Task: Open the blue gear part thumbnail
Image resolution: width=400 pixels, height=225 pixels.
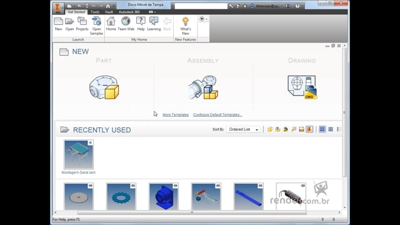Action: [x=121, y=196]
